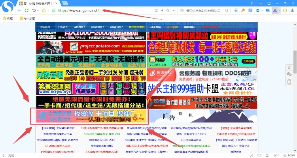Viewport: 297px width, 158px height.
Task: Open the QR code grid icon in address bar
Action: [157, 10]
